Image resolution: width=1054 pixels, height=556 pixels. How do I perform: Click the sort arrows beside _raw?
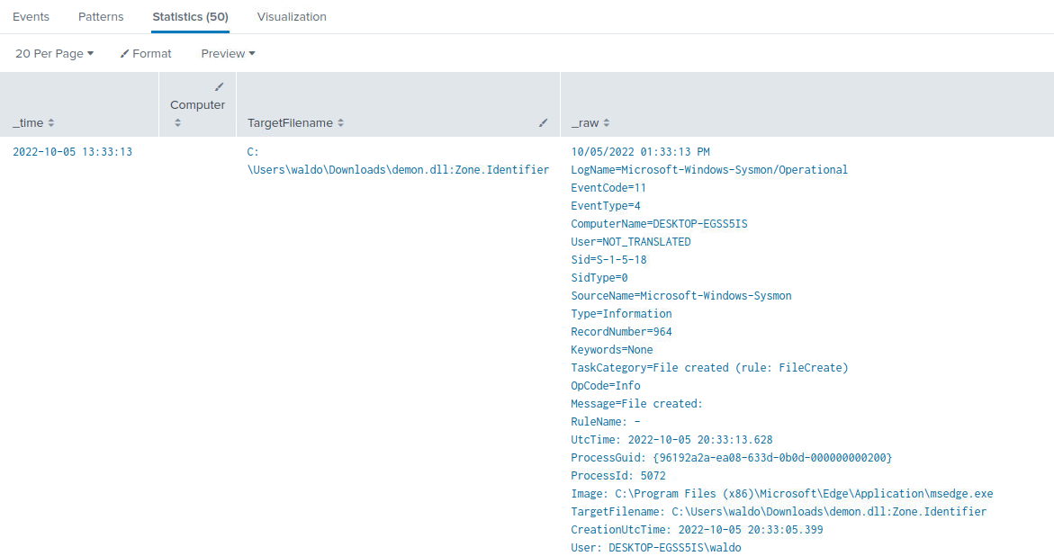click(607, 123)
